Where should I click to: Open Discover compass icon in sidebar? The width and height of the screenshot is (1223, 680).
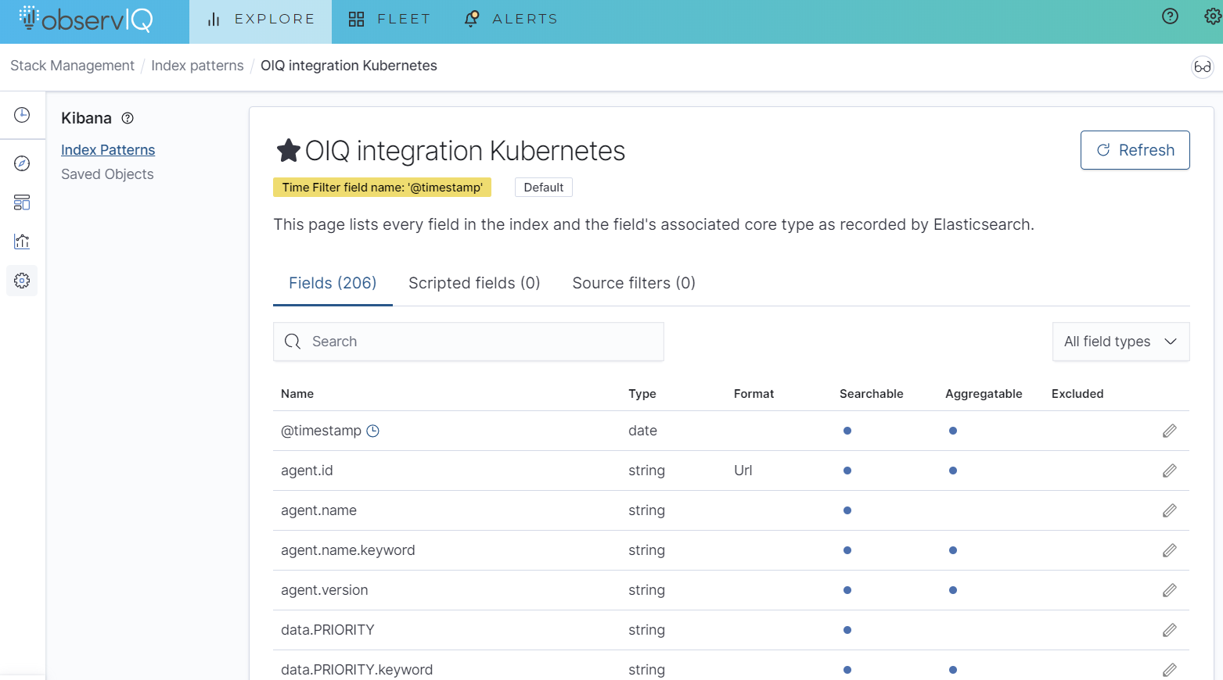pyautogui.click(x=22, y=163)
